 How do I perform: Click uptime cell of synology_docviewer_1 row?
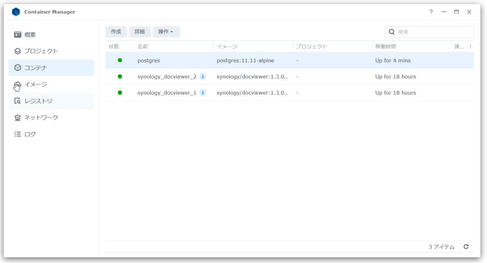point(396,93)
